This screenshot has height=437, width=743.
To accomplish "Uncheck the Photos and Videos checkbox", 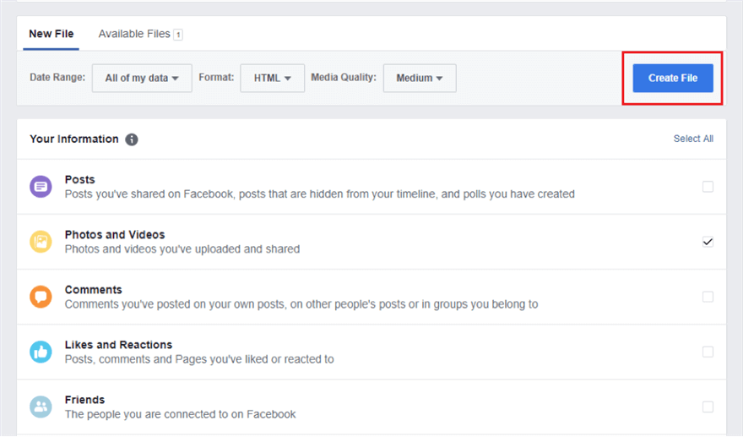I will (708, 242).
